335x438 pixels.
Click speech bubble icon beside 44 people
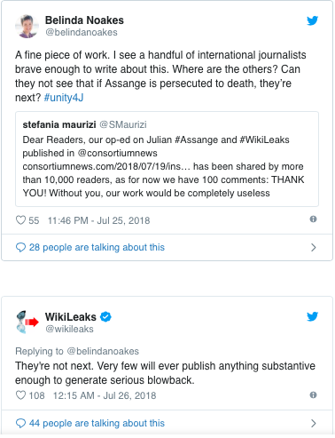coord(20,423)
